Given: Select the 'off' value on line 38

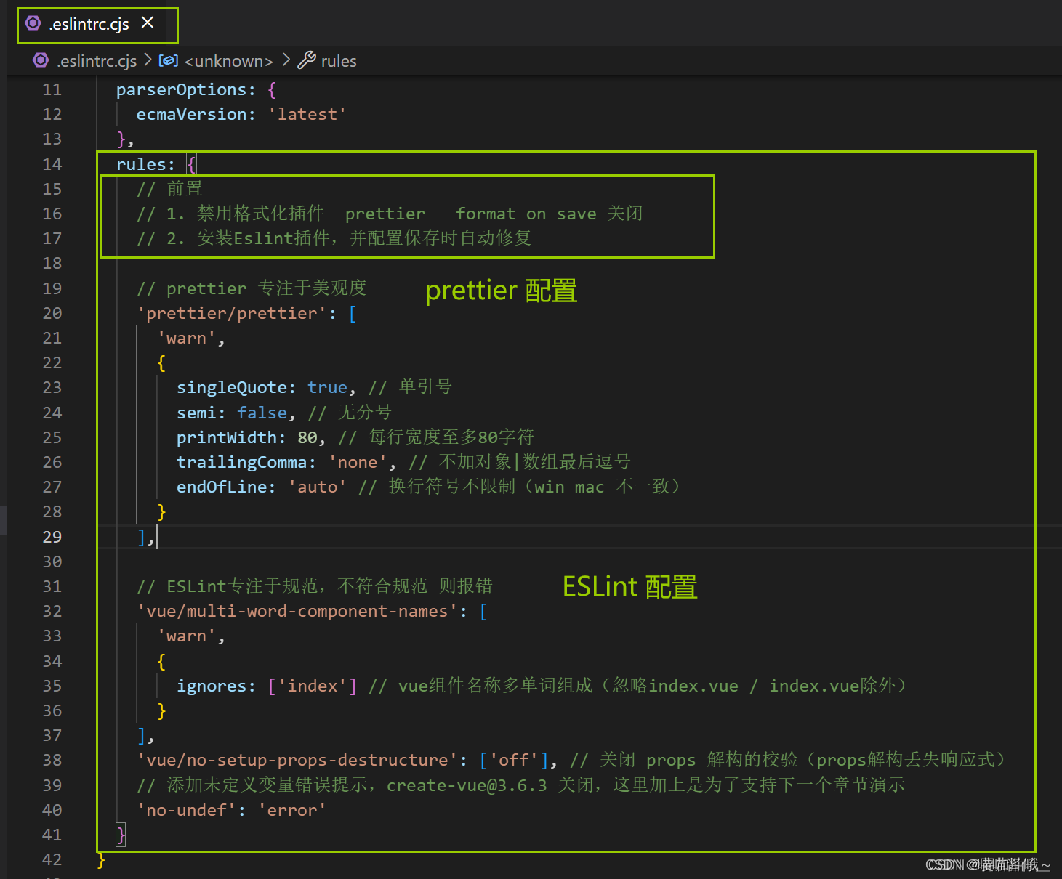Looking at the screenshot, I should 513,760.
